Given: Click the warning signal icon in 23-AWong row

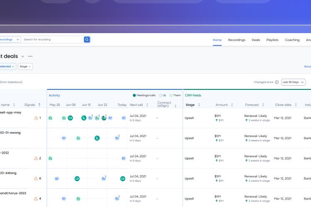Looking at the screenshot, I should point(36,178).
